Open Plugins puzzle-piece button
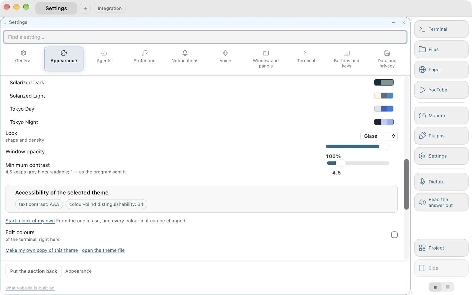 [441, 136]
